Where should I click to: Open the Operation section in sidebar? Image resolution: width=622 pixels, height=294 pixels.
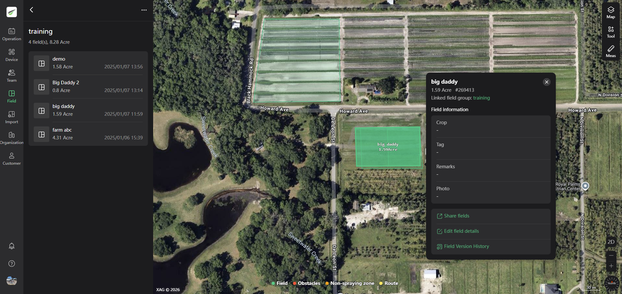tap(12, 34)
